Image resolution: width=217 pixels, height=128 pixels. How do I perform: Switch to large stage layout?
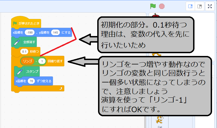[200, 6]
